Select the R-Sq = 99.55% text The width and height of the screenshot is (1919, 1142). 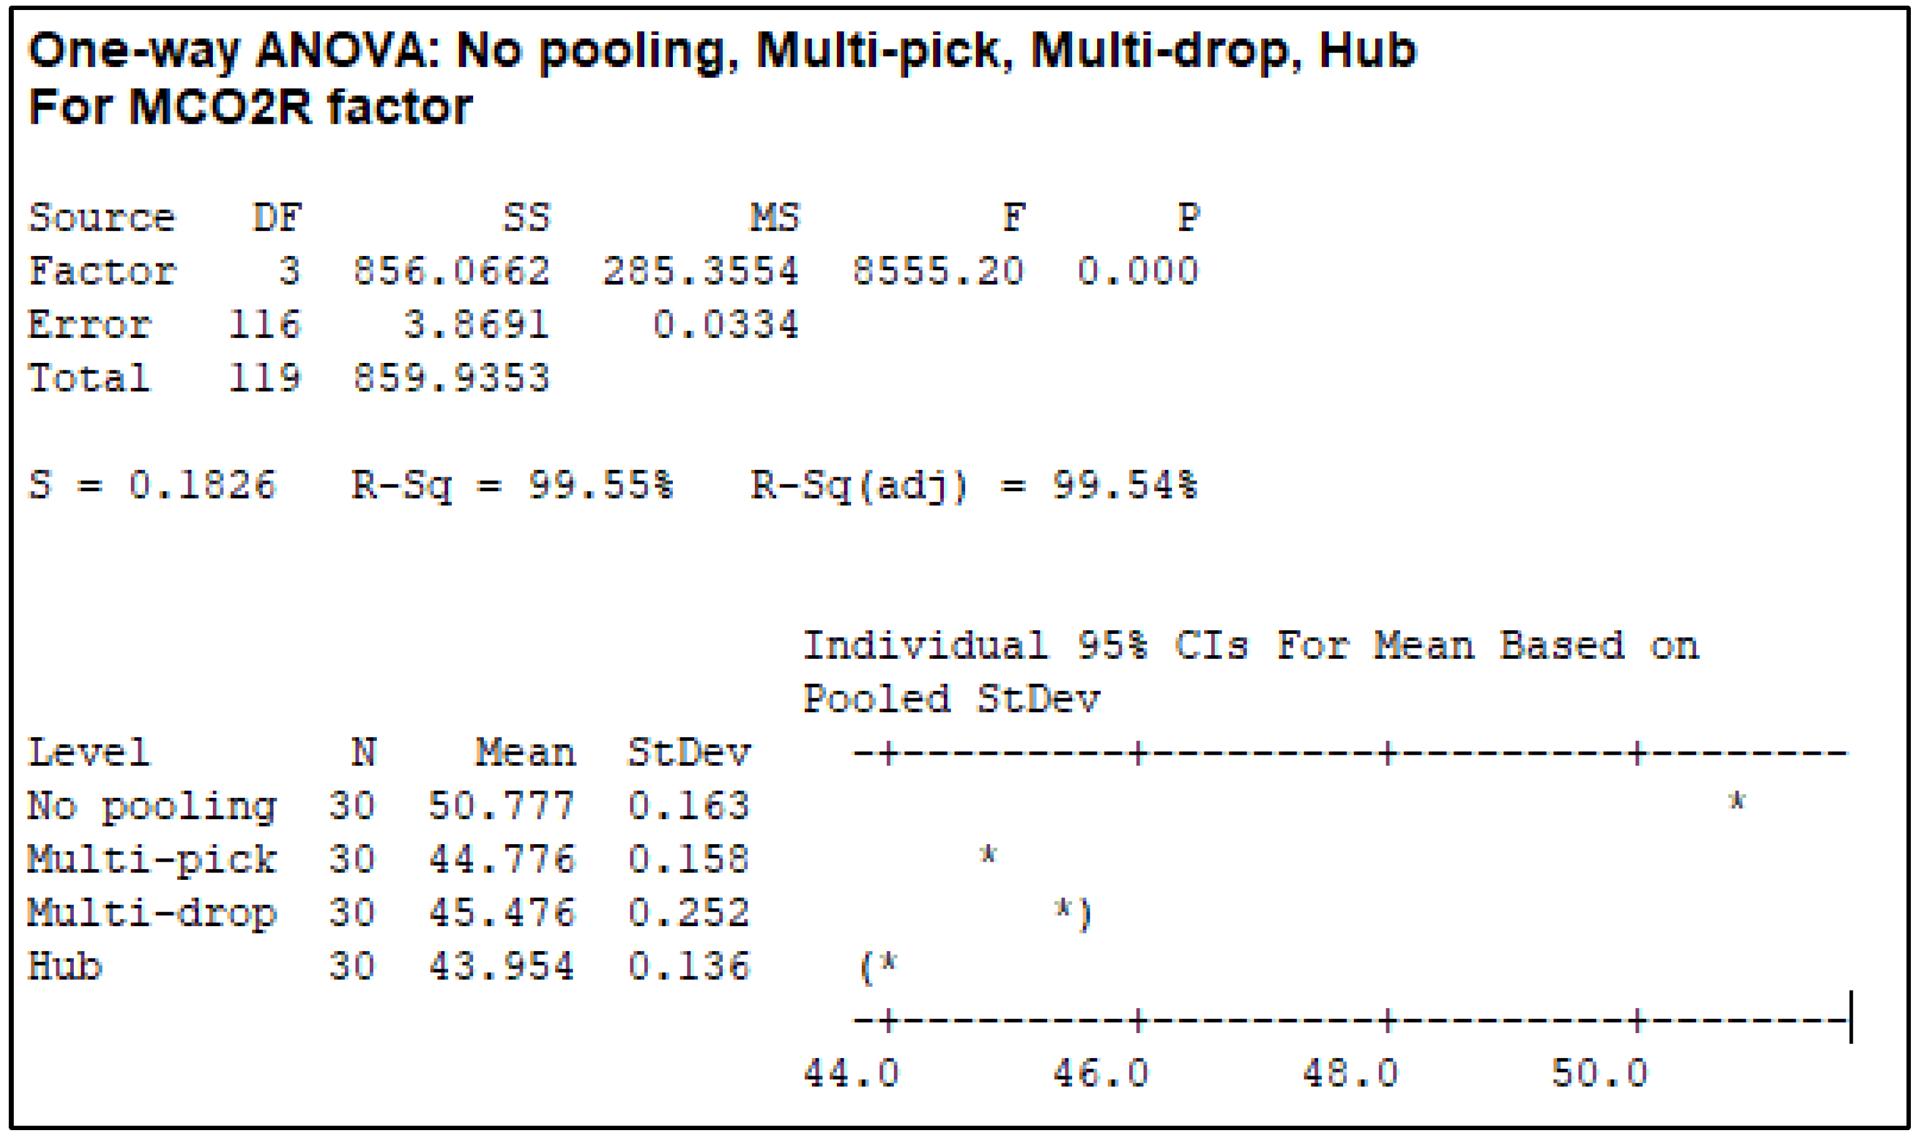click(512, 486)
